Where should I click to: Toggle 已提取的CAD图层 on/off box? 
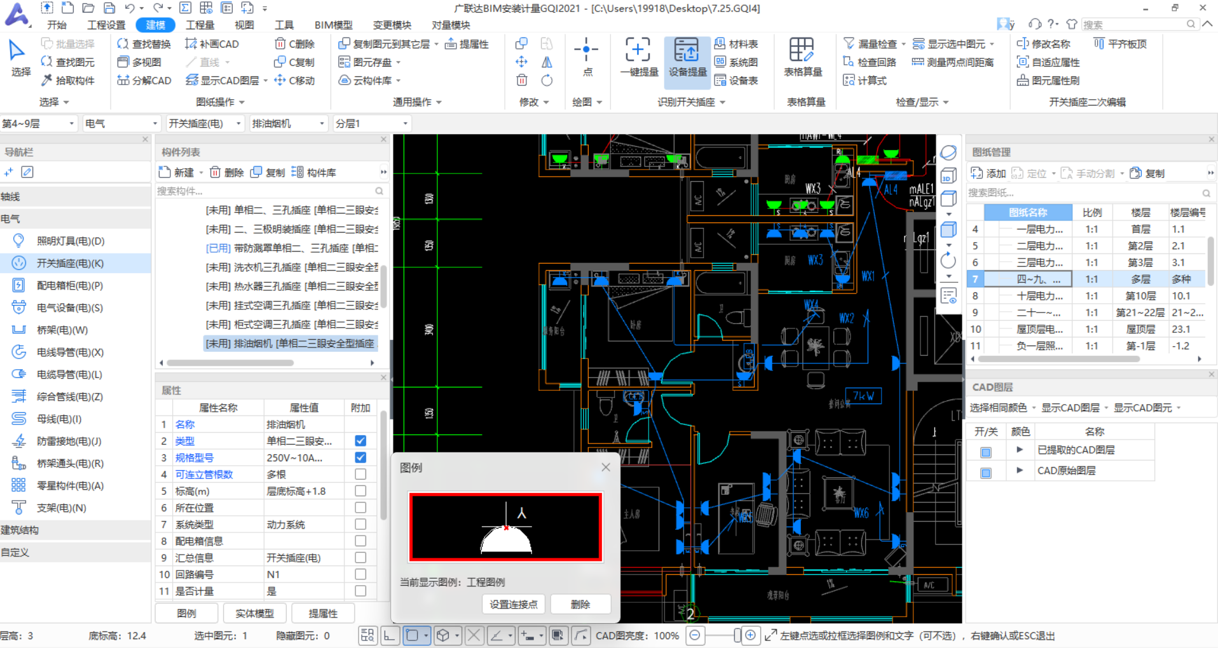pyautogui.click(x=986, y=452)
